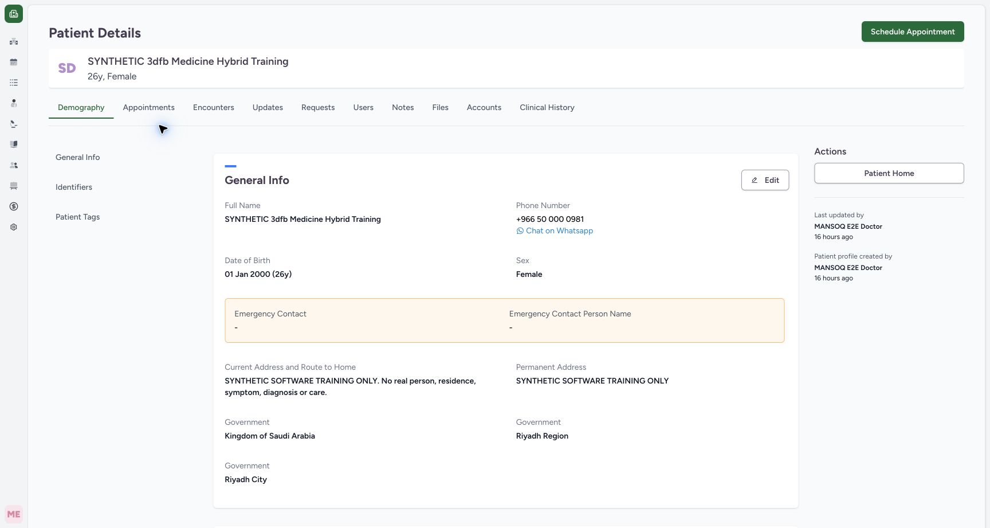Click the Riyadh Region value
The height and width of the screenshot is (528, 990).
pos(542,436)
